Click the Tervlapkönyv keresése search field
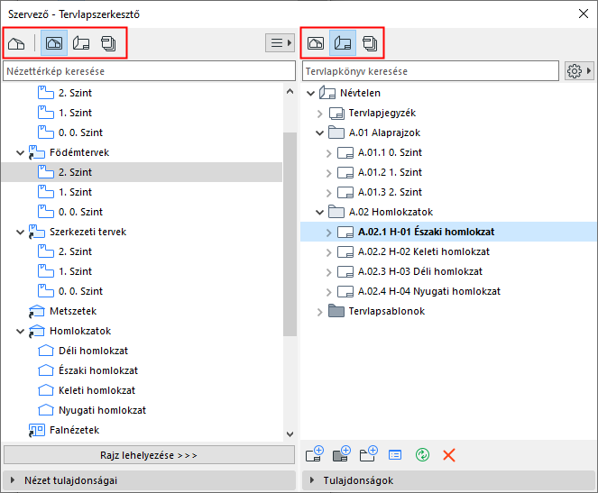This screenshot has width=598, height=493. (x=430, y=71)
